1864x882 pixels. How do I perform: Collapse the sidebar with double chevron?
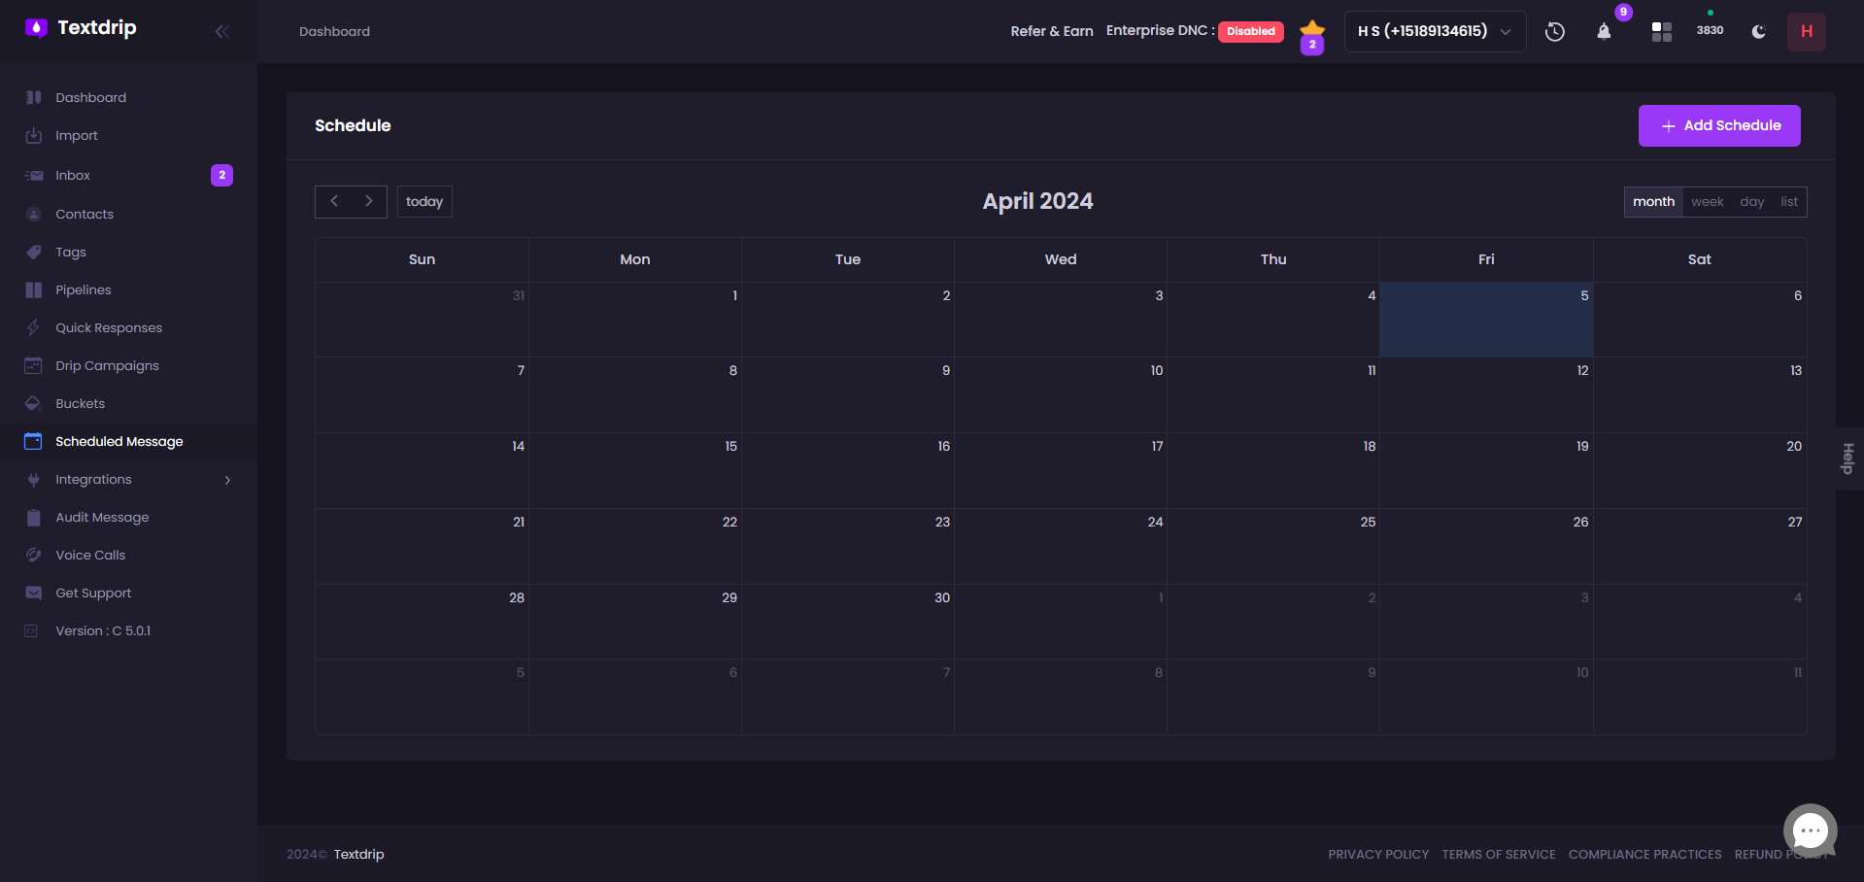[222, 31]
